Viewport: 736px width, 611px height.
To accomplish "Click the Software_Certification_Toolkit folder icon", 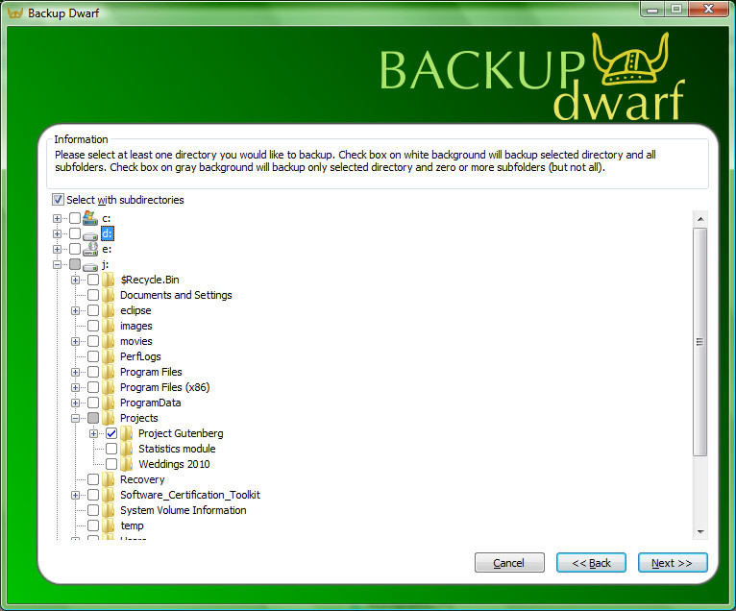I will click(x=109, y=495).
